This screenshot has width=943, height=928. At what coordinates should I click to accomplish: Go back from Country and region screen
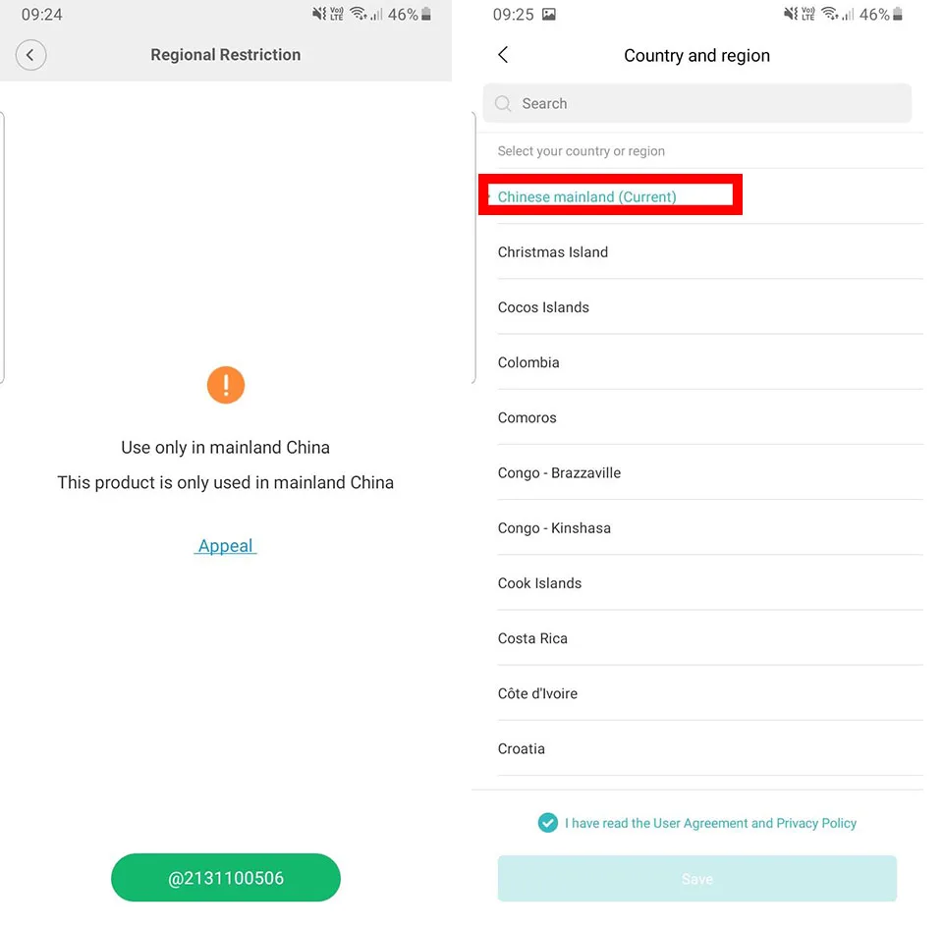(x=503, y=55)
